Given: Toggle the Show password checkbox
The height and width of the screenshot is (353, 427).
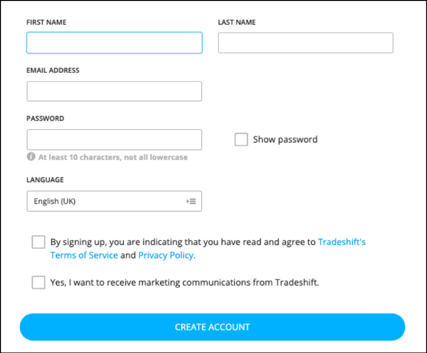Looking at the screenshot, I should point(241,140).
